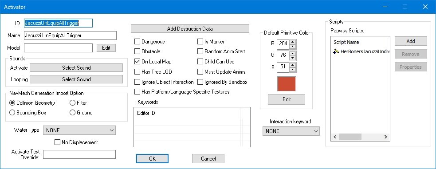Click the Script Name column header

tap(346, 42)
